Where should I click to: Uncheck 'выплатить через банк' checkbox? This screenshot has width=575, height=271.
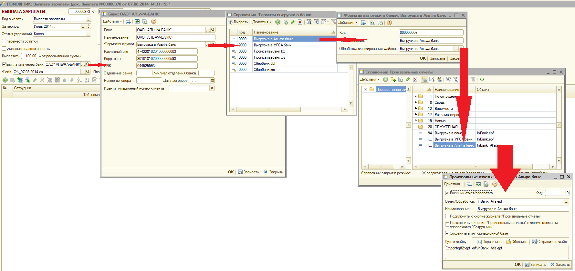[x=4, y=64]
